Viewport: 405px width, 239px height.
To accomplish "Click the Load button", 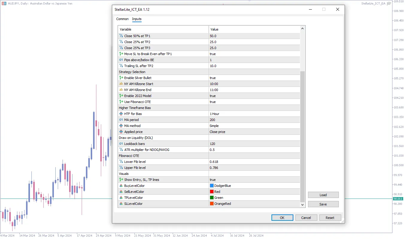I will (x=323, y=195).
